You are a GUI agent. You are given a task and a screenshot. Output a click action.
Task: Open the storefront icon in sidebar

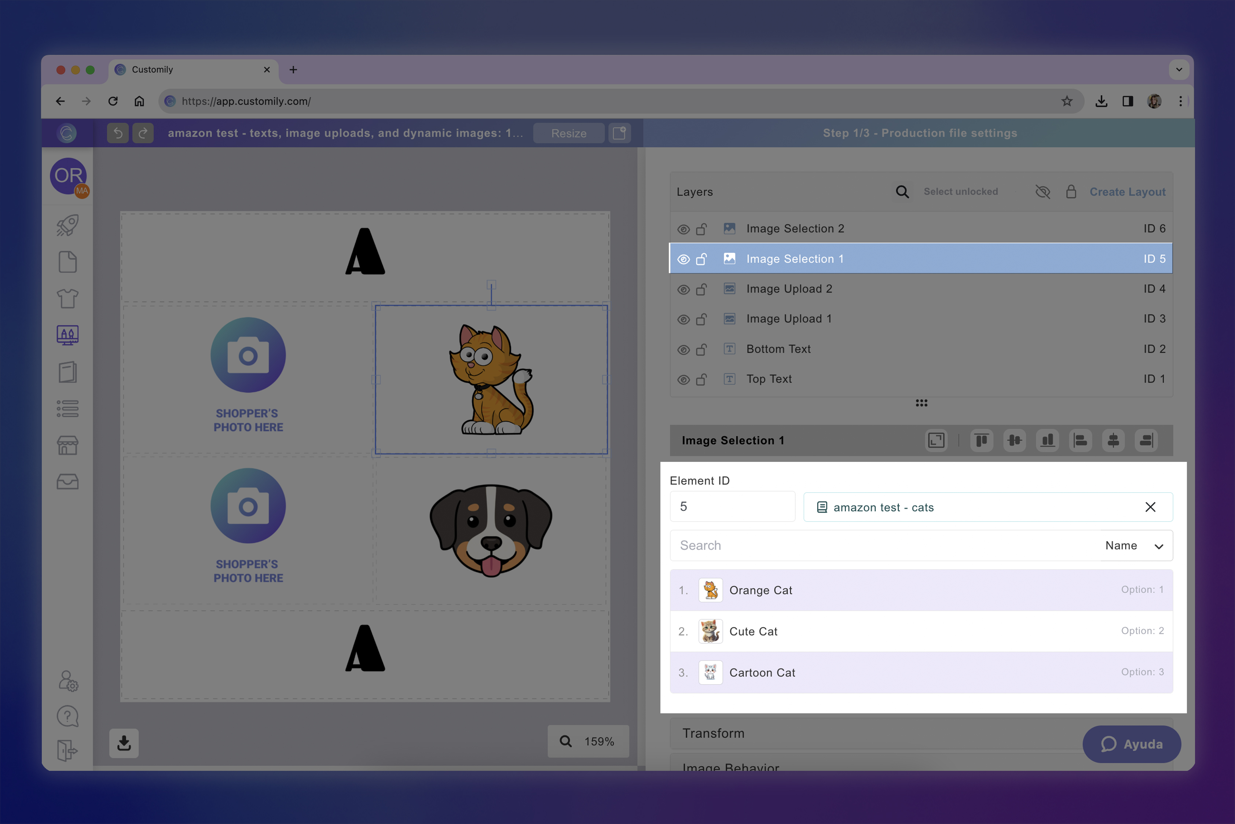tap(67, 445)
